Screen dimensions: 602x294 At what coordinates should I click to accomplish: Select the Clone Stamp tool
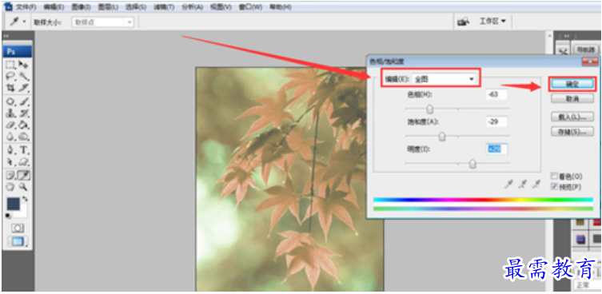pyautogui.click(x=10, y=113)
